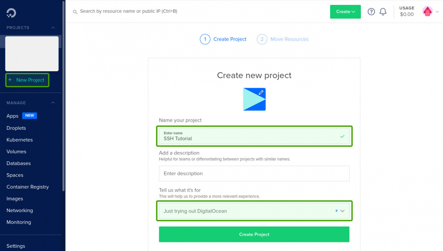Open Databases in the sidebar
Screen dimensions: 443x251
[18, 163]
